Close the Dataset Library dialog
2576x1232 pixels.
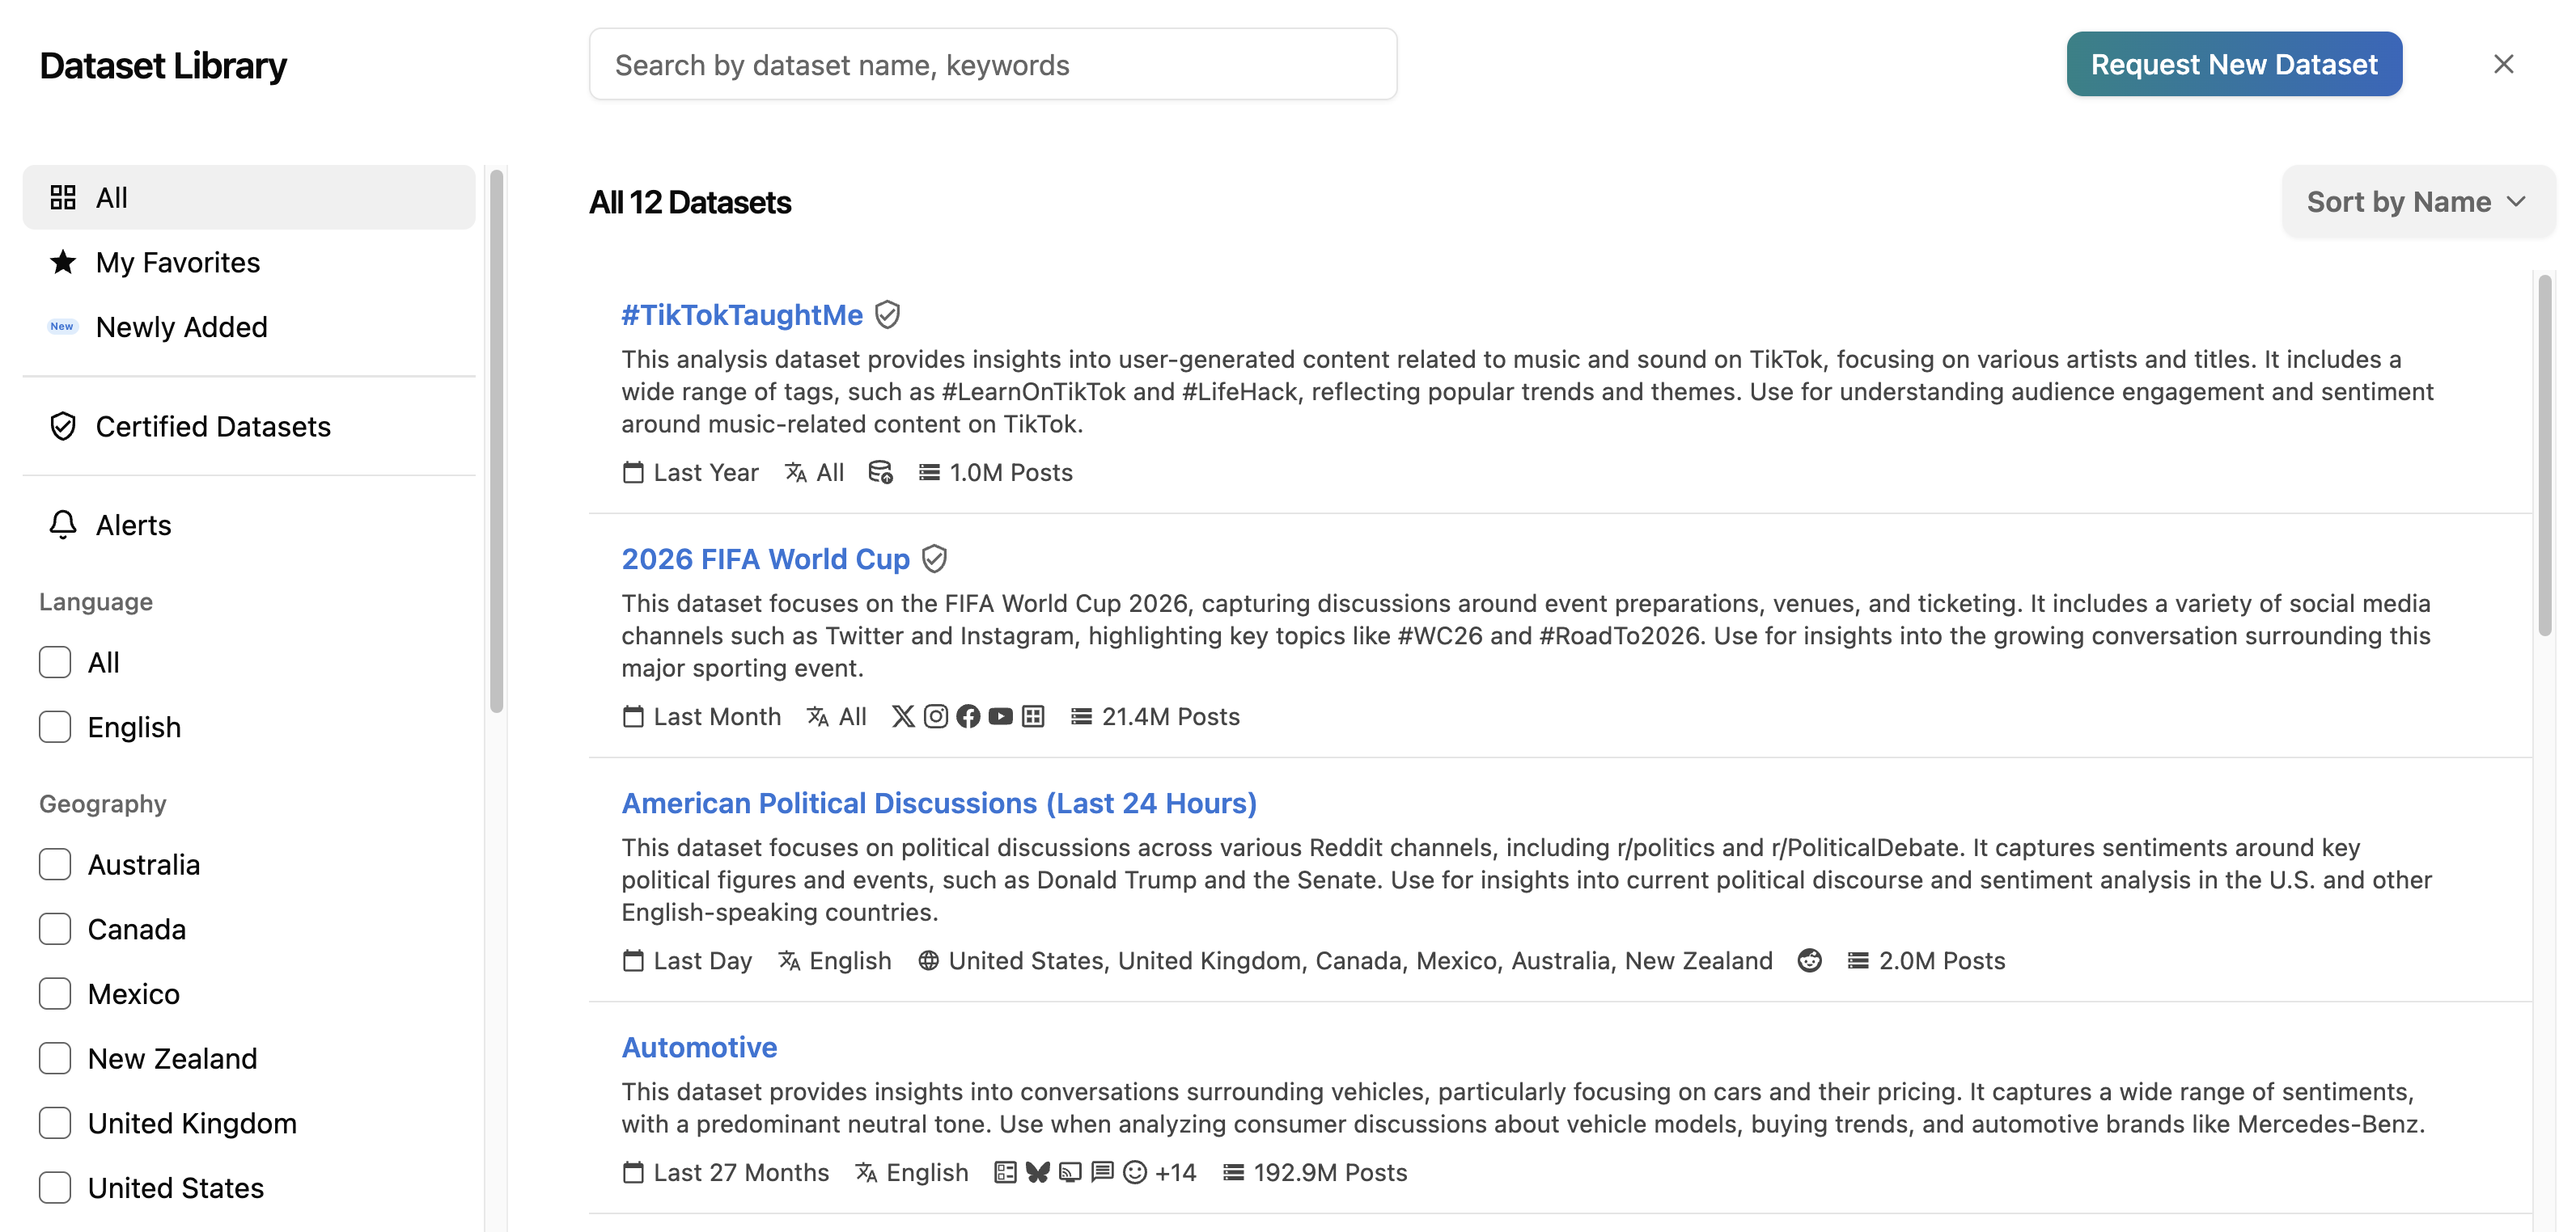2503,64
